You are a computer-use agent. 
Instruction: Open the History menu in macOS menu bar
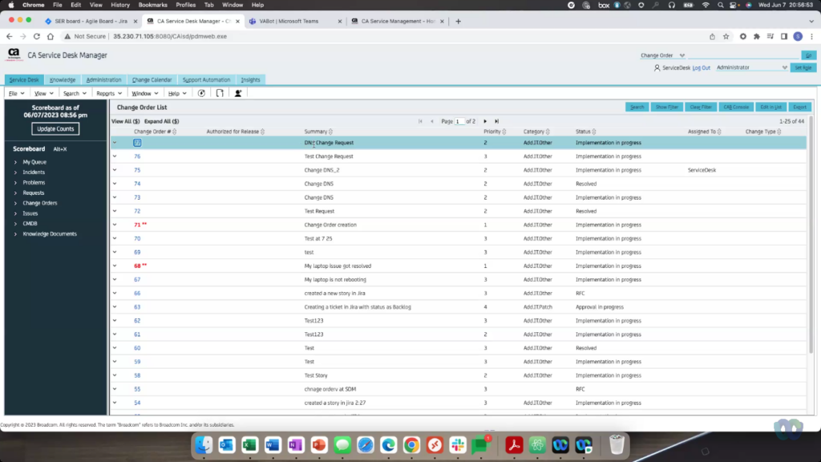click(120, 5)
